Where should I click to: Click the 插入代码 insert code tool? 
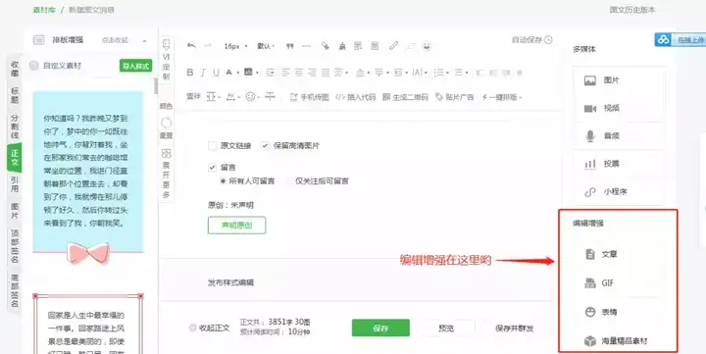tap(356, 97)
